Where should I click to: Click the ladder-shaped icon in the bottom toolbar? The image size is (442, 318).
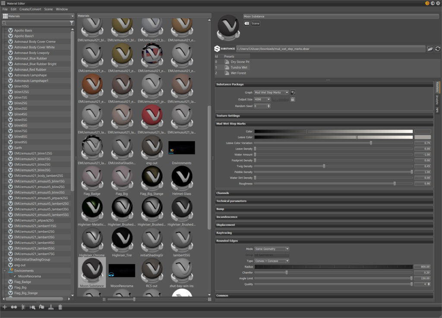pyautogui.click(x=23, y=307)
